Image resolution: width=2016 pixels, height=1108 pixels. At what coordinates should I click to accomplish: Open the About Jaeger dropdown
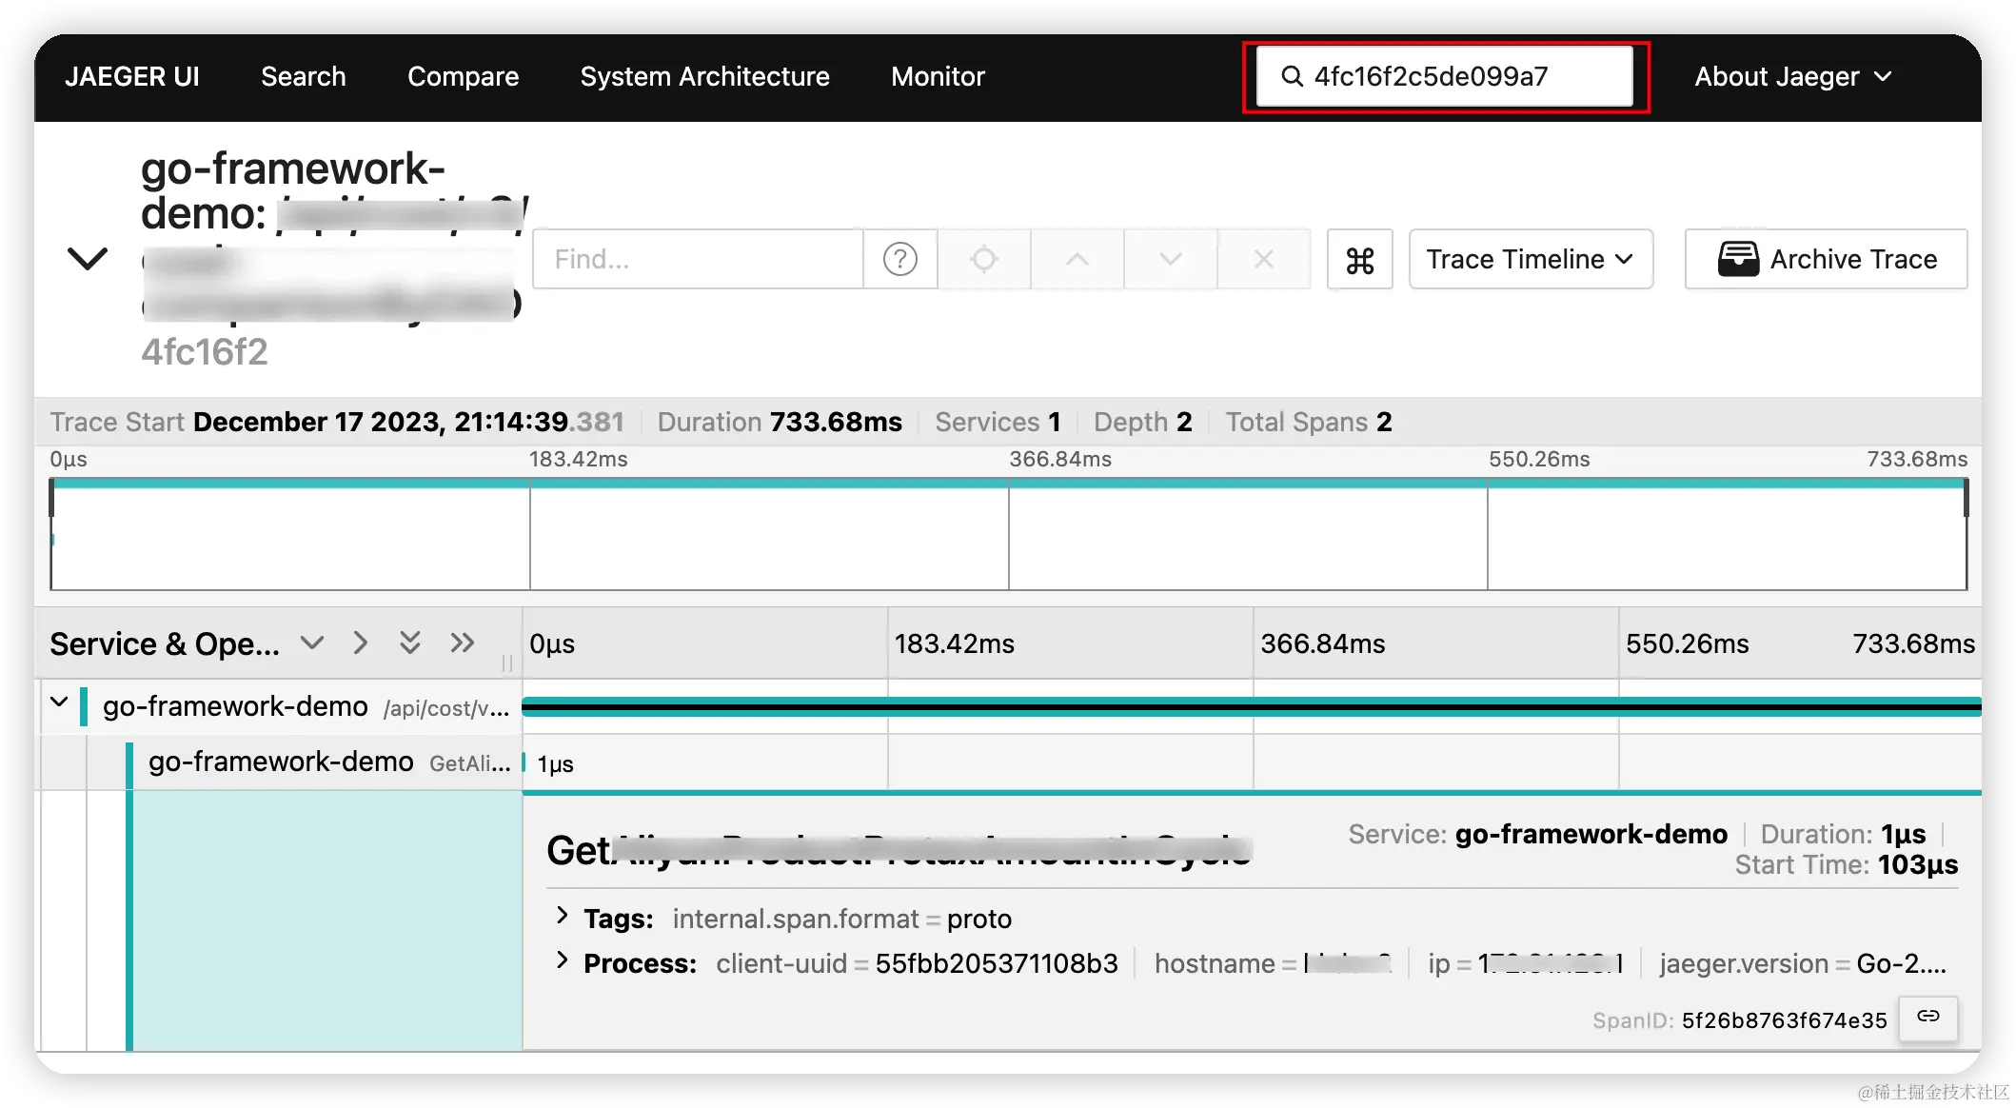(x=1793, y=76)
